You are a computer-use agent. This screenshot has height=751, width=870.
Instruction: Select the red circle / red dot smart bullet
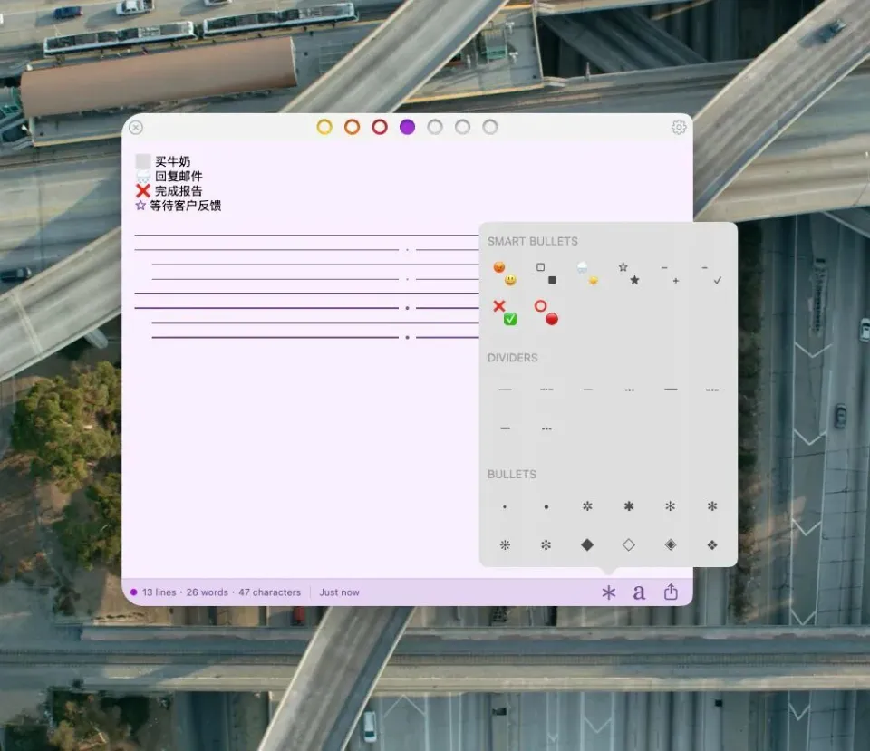coord(546,312)
